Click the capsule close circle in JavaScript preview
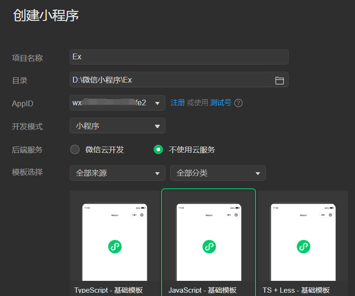The width and height of the screenshot is (355, 296). tap(236, 215)
